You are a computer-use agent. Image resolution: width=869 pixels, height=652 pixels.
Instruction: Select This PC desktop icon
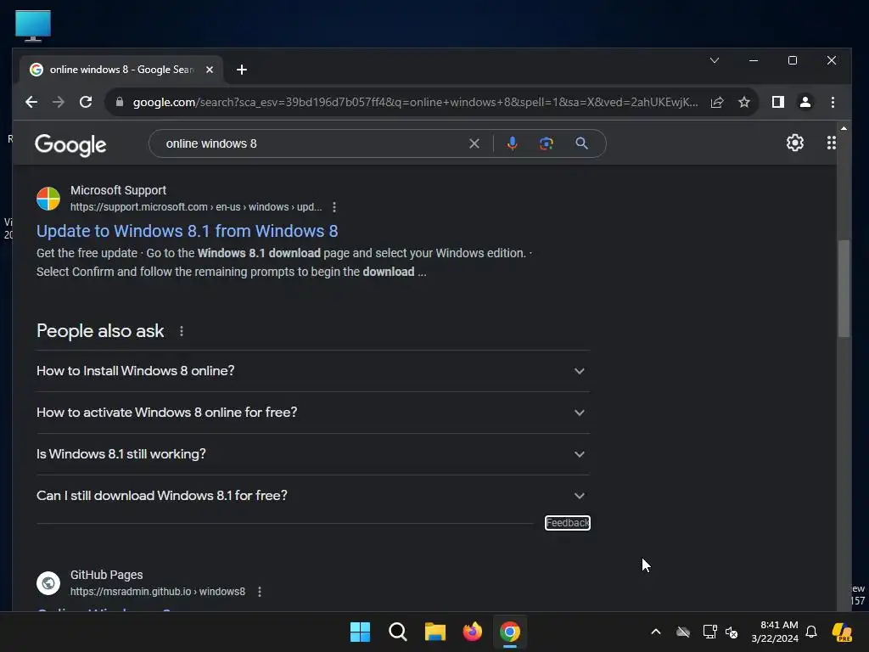[x=33, y=25]
